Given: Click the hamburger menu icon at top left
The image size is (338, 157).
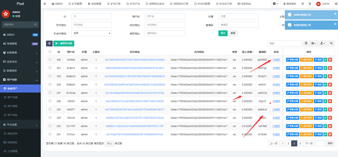Looking at the screenshot, I should (45, 4).
